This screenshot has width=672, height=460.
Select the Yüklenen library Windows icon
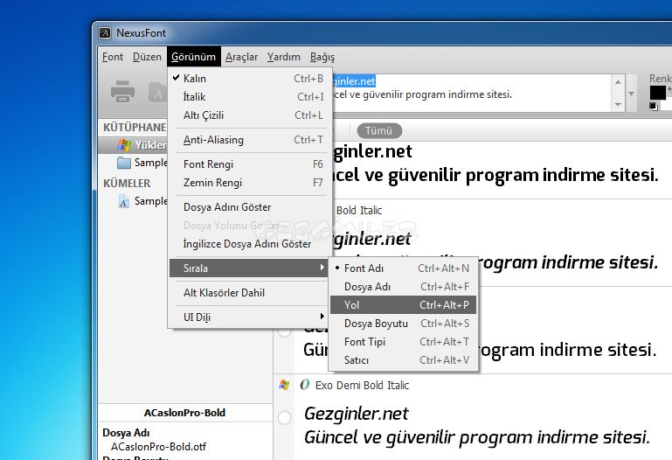click(x=124, y=145)
